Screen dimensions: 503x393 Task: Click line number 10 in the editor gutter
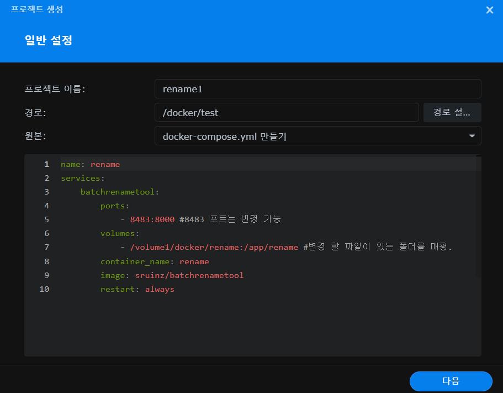coord(44,289)
